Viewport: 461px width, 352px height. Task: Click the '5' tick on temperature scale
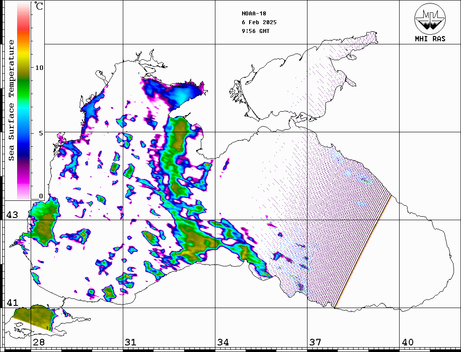[41, 133]
